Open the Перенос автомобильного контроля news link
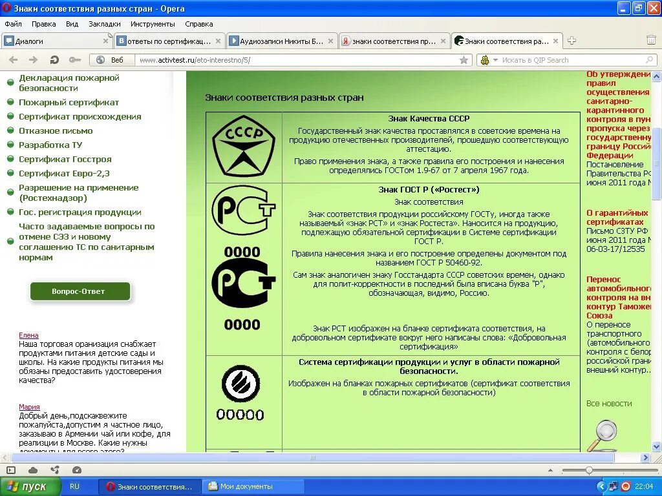 coord(619,297)
